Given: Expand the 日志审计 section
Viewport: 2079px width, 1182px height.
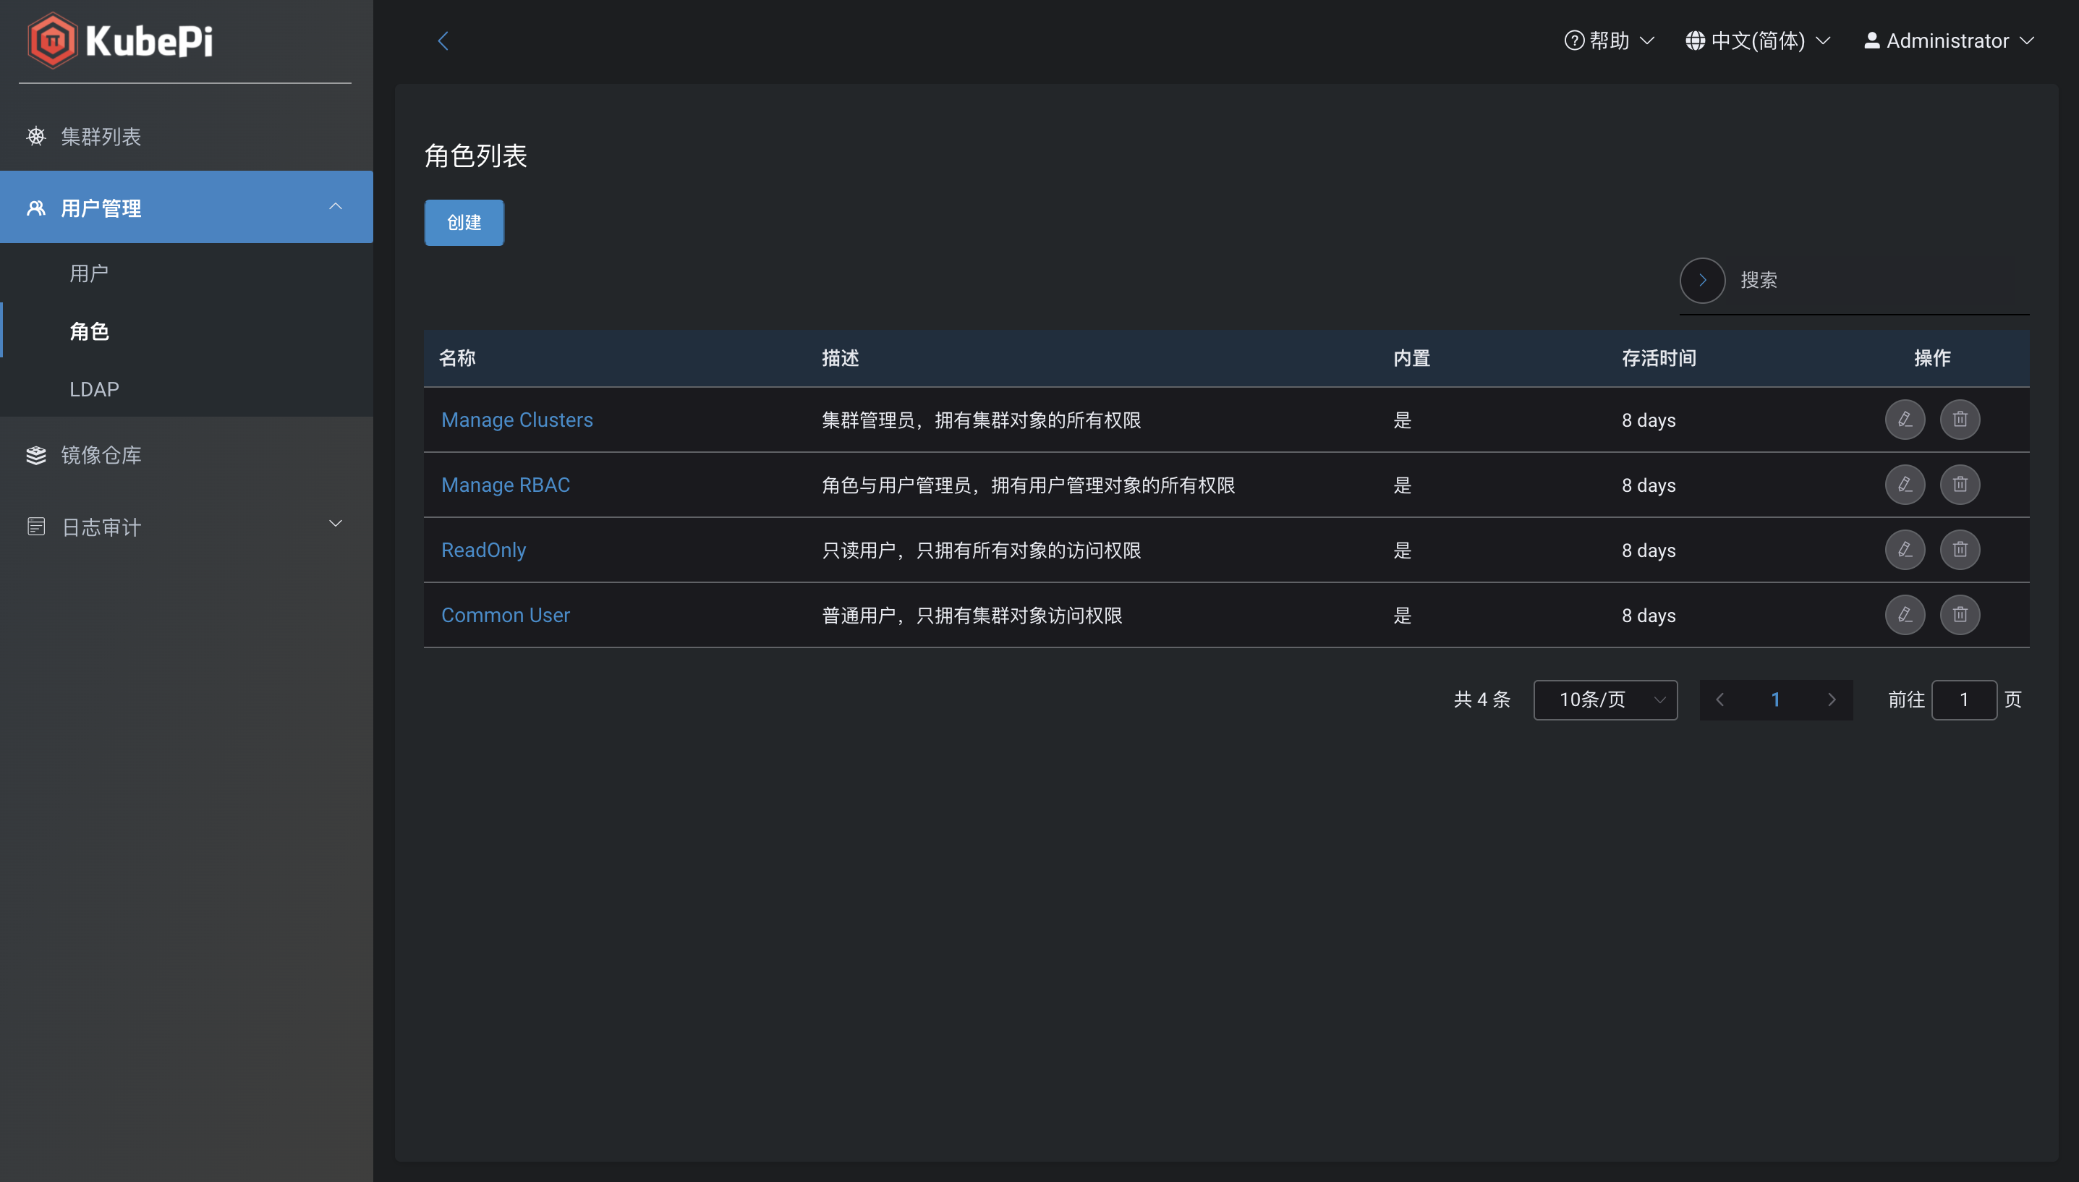Looking at the screenshot, I should pyautogui.click(x=335, y=524).
